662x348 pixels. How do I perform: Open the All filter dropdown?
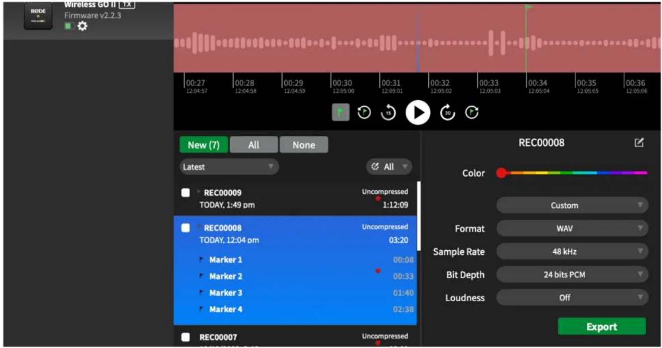tap(389, 167)
